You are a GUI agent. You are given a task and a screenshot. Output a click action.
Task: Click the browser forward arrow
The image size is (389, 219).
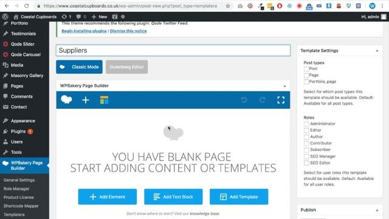click(16, 5)
